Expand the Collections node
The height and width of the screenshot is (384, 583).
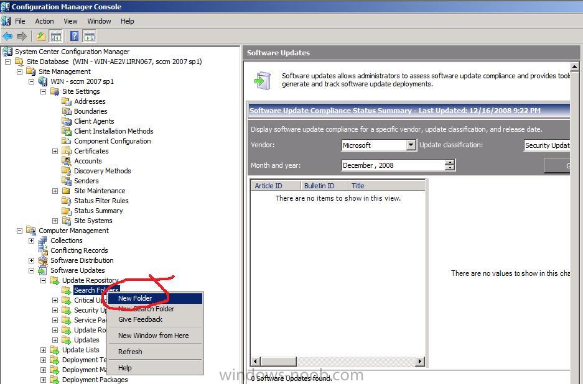[32, 240]
